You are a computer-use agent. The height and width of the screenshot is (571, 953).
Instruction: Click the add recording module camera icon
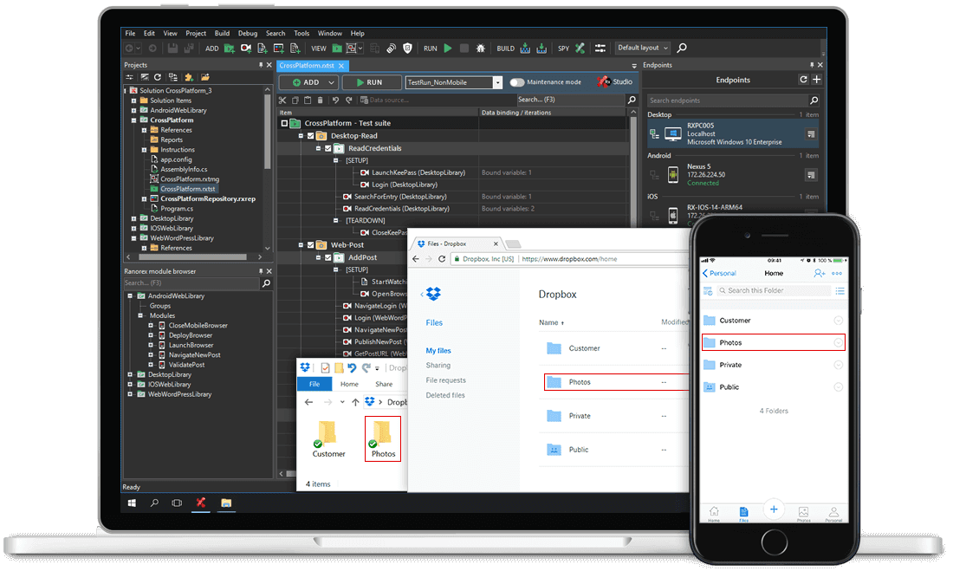245,48
